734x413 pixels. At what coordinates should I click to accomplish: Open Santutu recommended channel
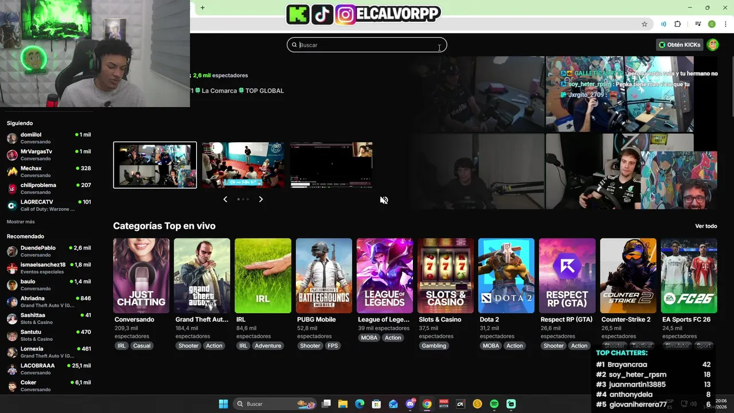tap(49, 335)
